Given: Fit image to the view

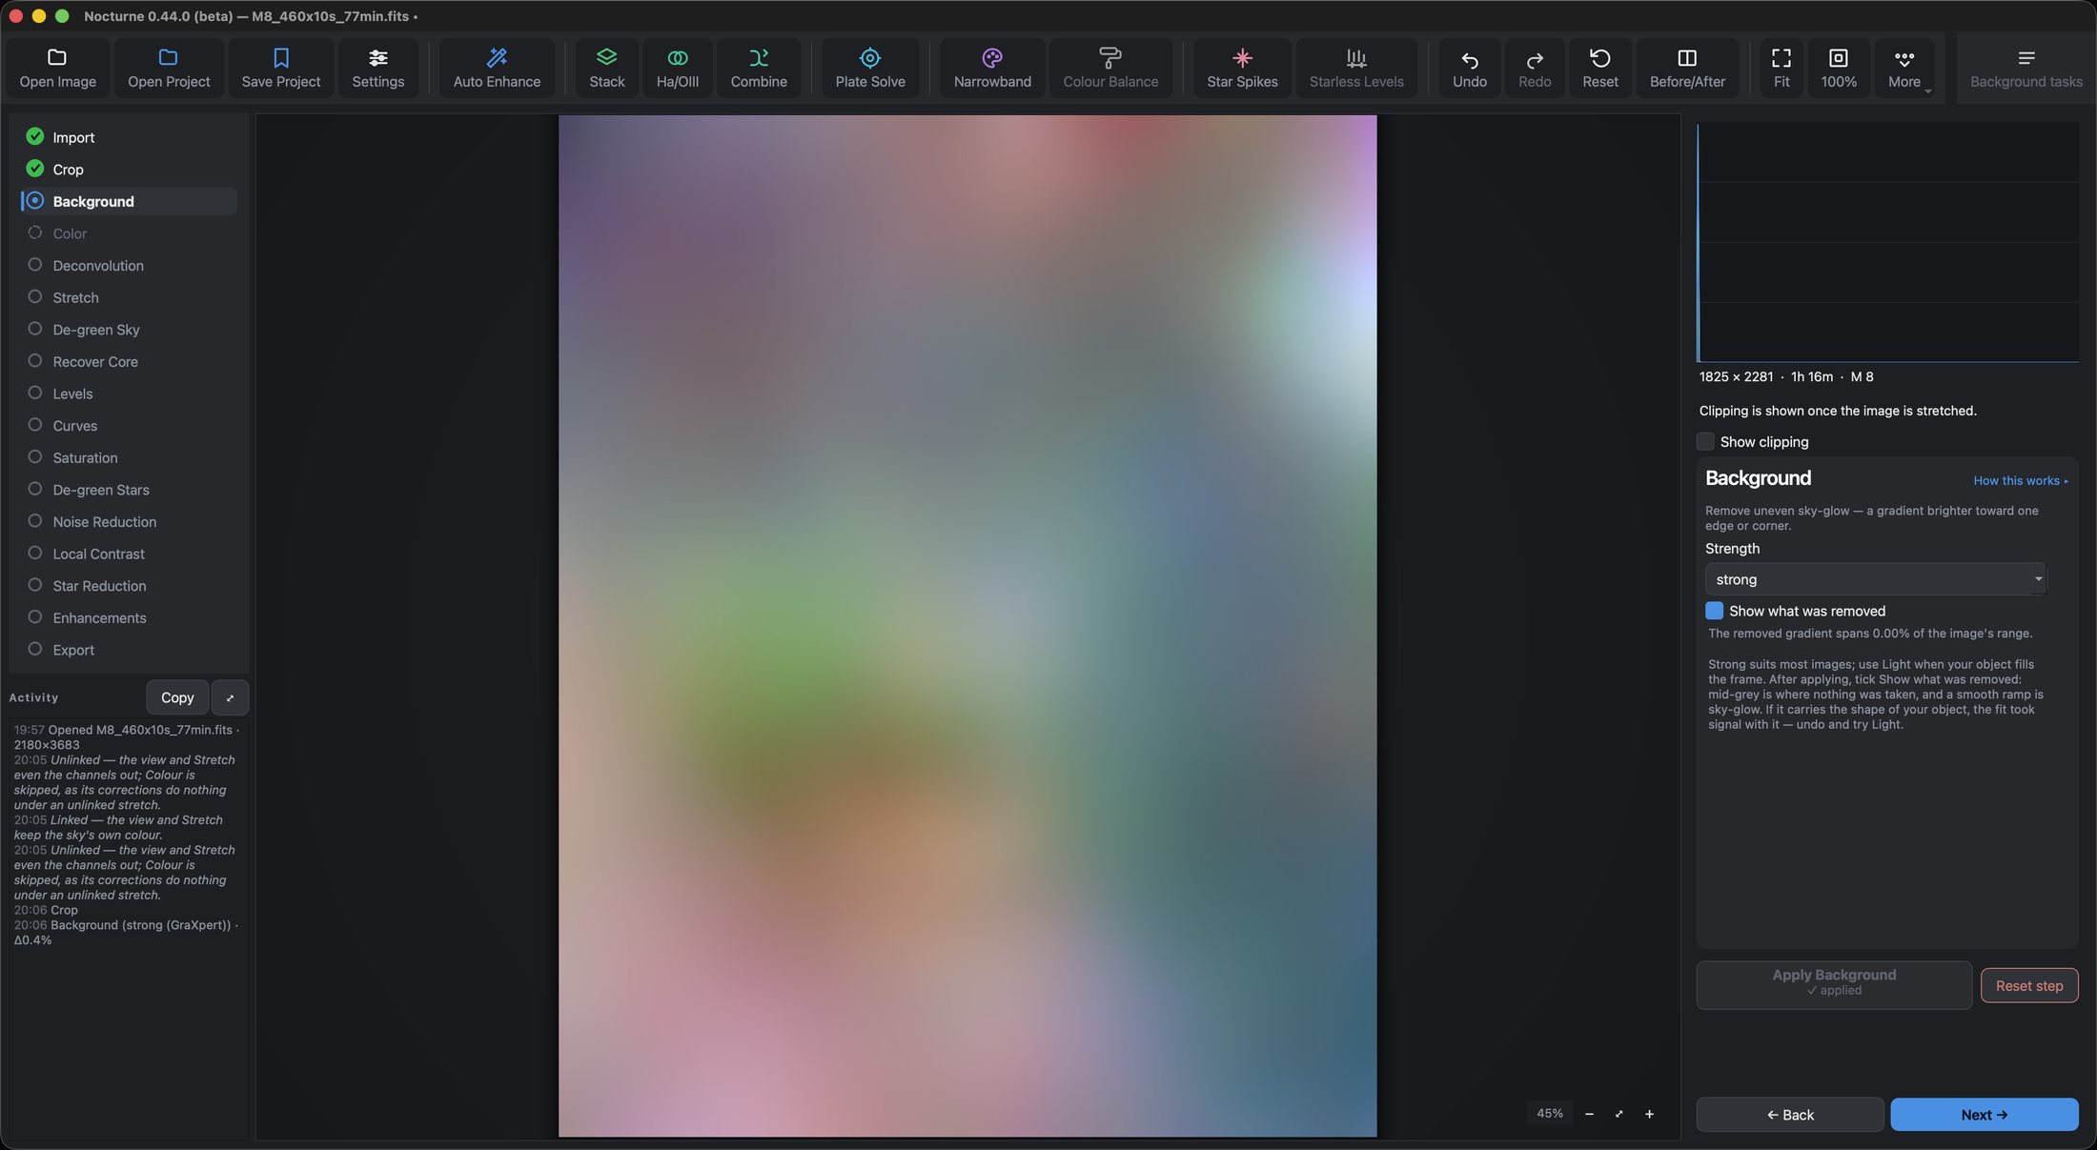Looking at the screenshot, I should coord(1781,68).
